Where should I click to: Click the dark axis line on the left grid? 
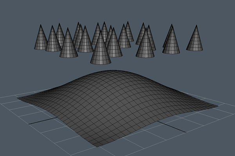point(39,122)
